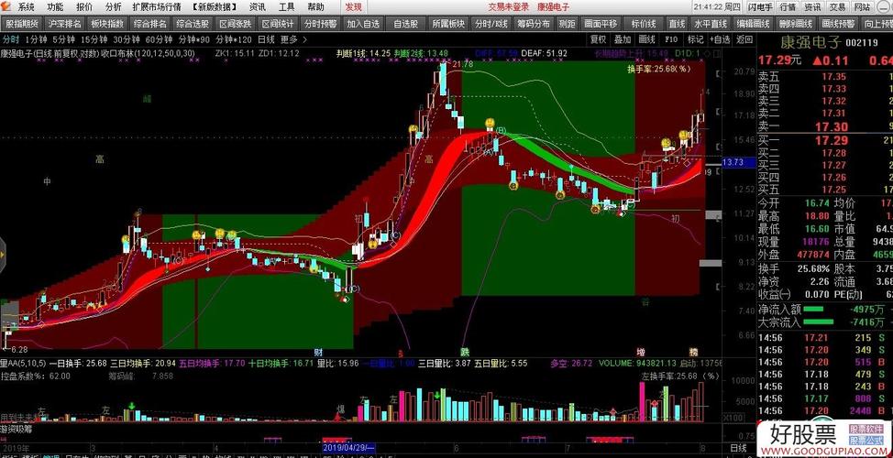This screenshot has height=458, width=893.
Task: Open the 帮助 menu
Action: [x=315, y=7]
